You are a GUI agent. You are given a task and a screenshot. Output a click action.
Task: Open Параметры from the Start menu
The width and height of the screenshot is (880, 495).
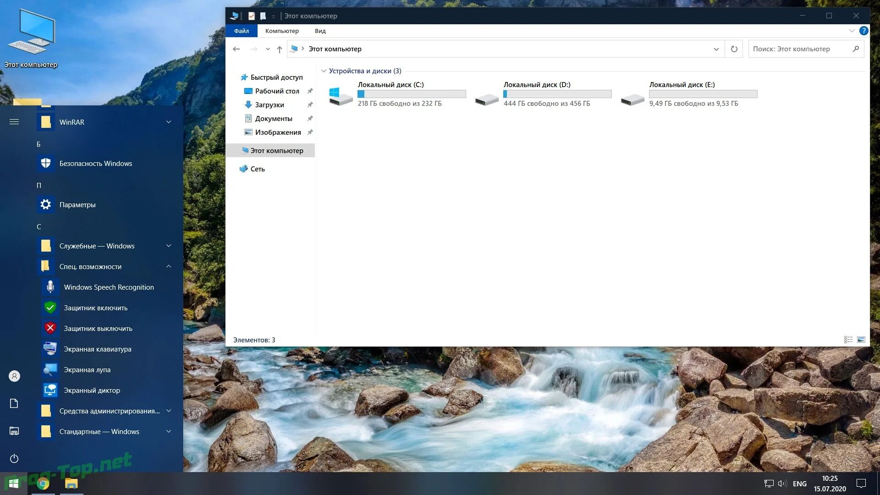tap(77, 204)
